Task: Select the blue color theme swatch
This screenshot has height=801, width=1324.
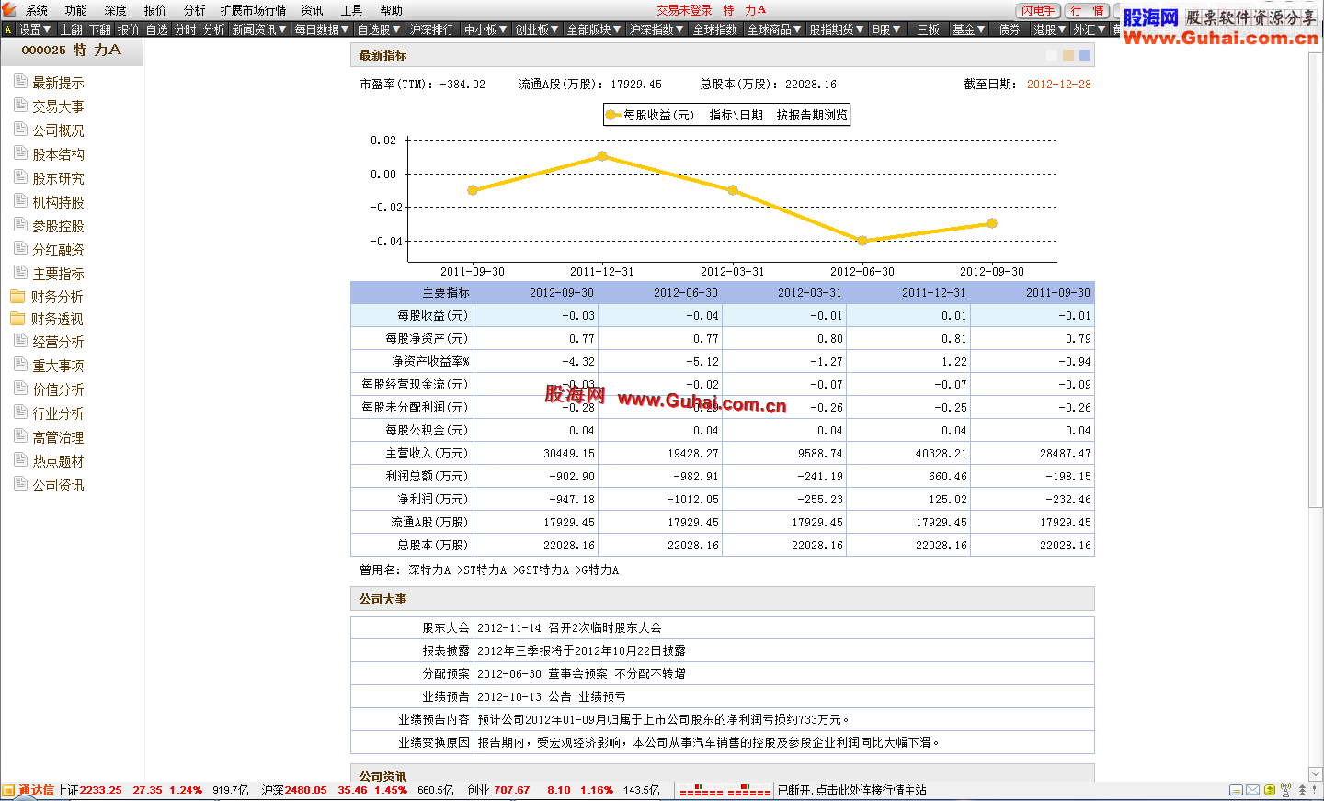Action: point(1085,55)
